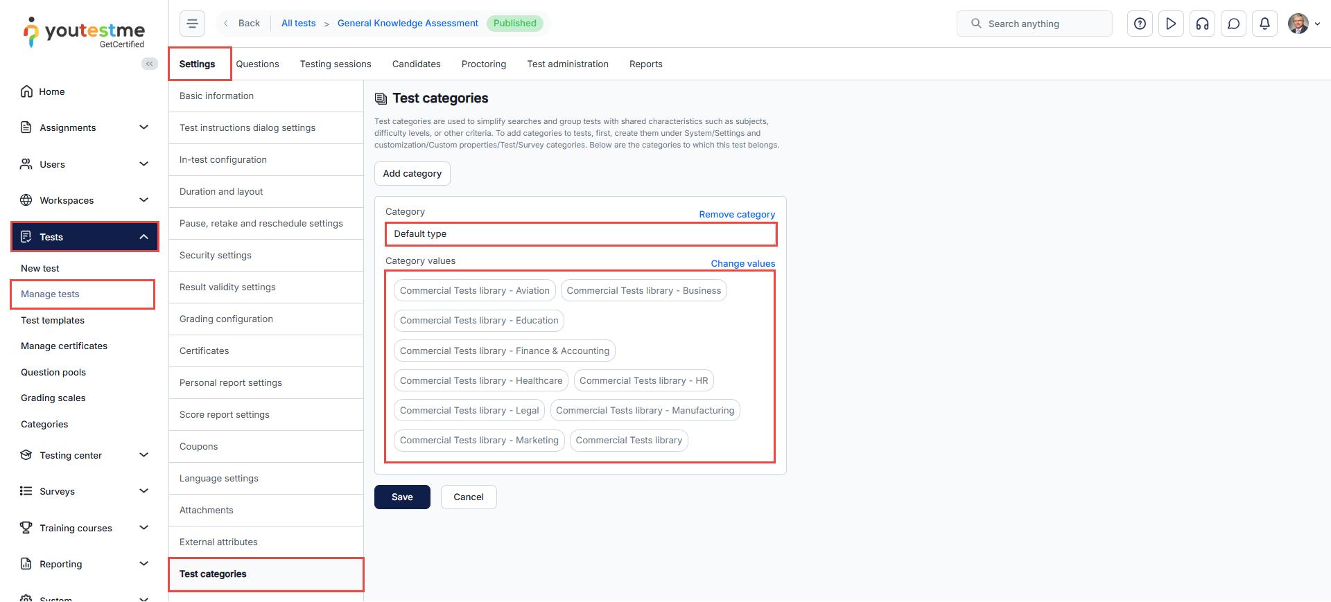The height and width of the screenshot is (602, 1331).
Task: Click the Home icon in sidebar
Action: tap(26, 91)
